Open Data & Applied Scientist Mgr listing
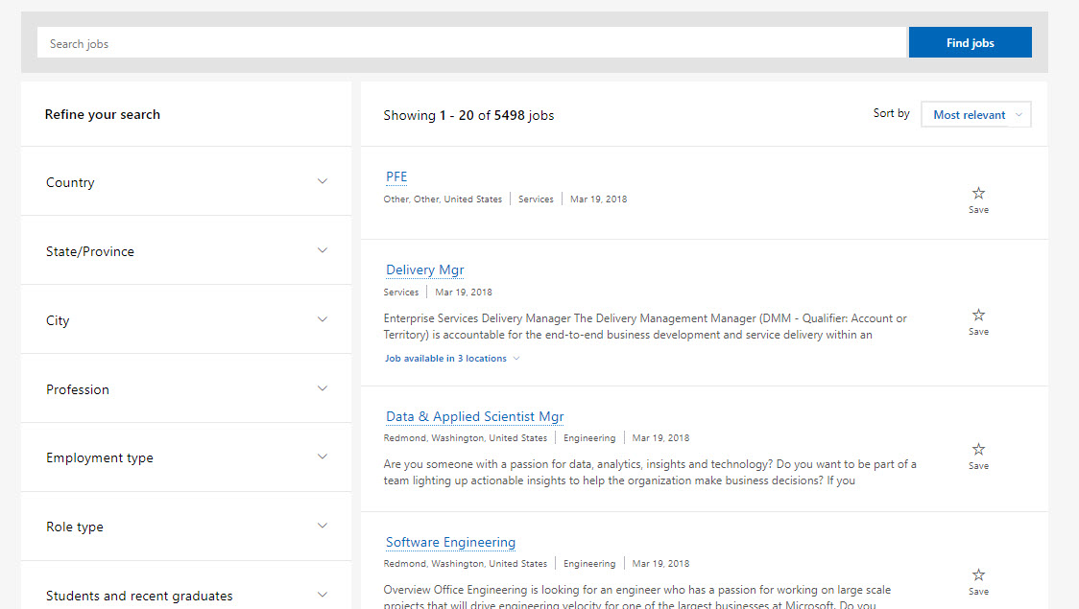The height and width of the screenshot is (609, 1079). point(475,416)
